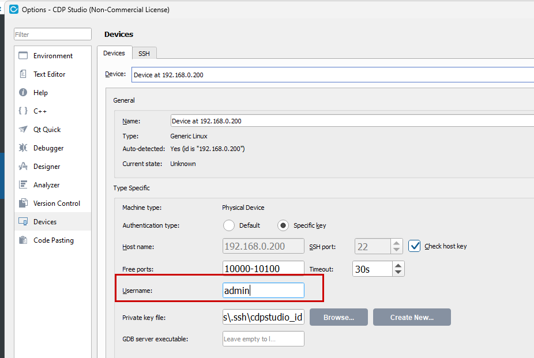
Task: Increase the SSH port value
Action: point(396,243)
